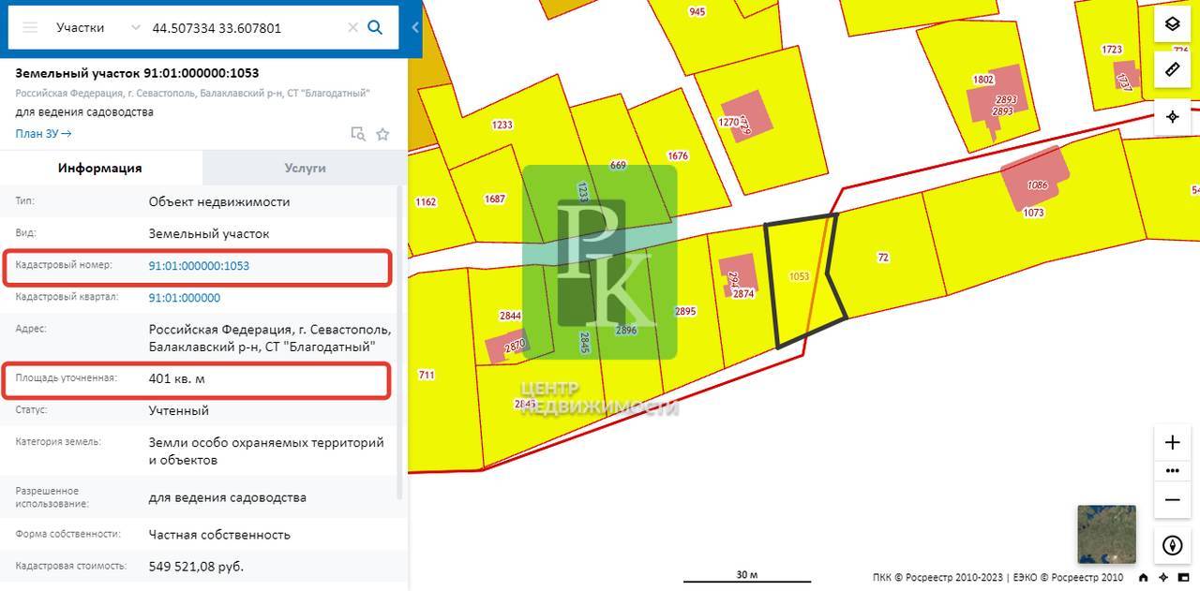Open cadastral quarter link 91:01:000000
The height and width of the screenshot is (591, 1200).
click(x=185, y=298)
